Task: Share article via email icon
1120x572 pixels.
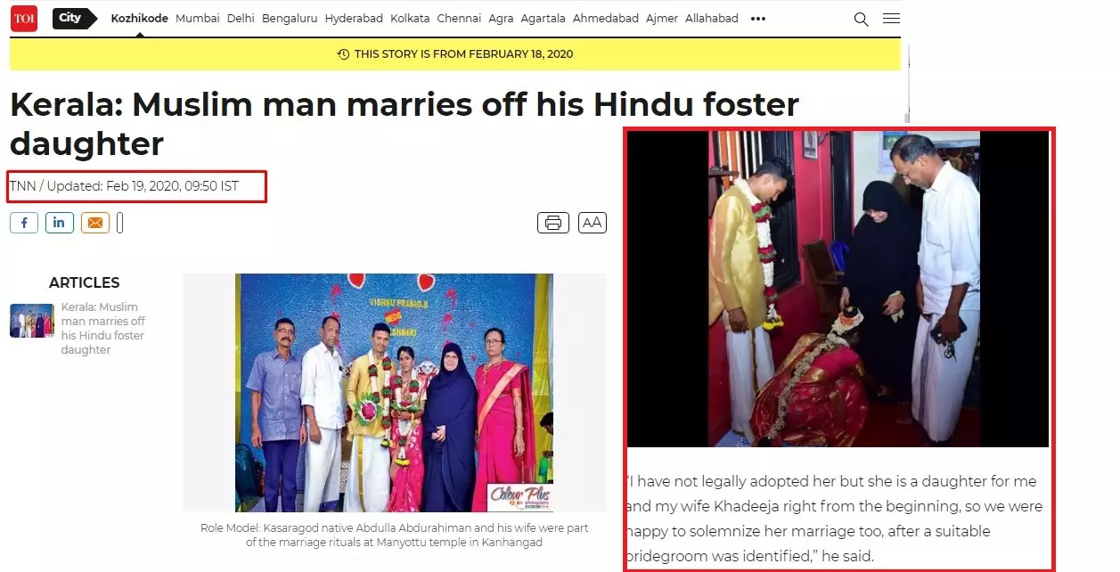Action: click(x=94, y=223)
